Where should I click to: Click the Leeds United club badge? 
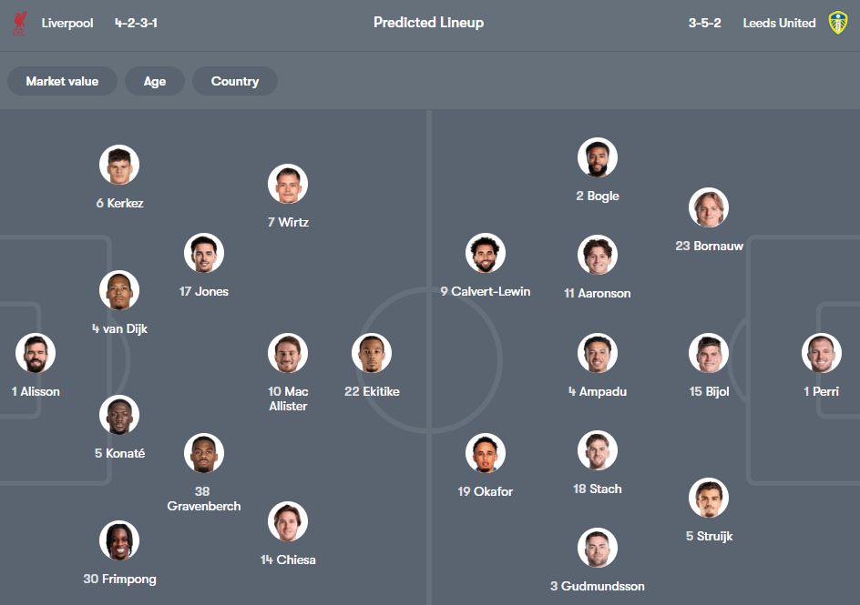[839, 22]
